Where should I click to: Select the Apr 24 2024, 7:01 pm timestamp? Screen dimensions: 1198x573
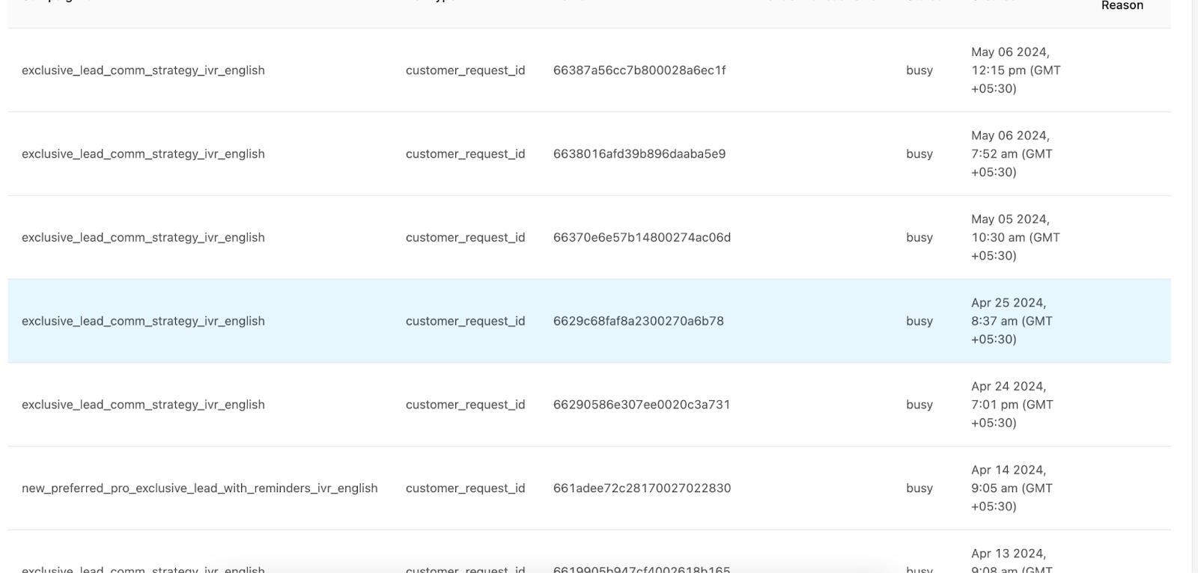coord(1012,405)
